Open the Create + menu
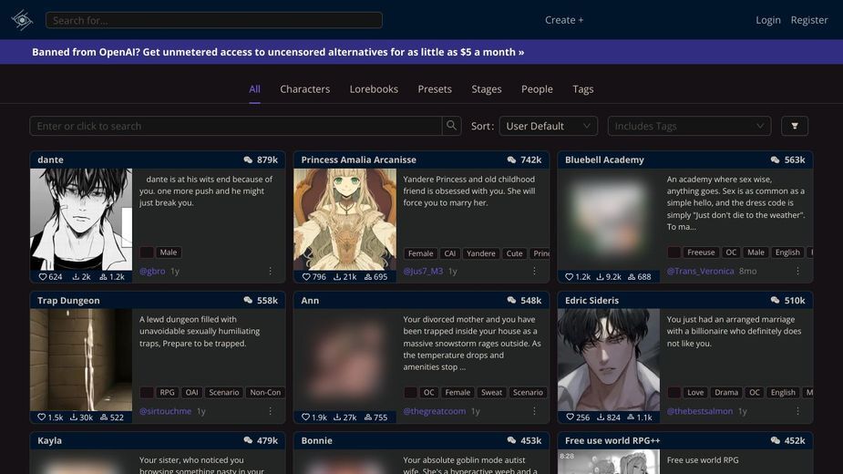 tap(564, 20)
